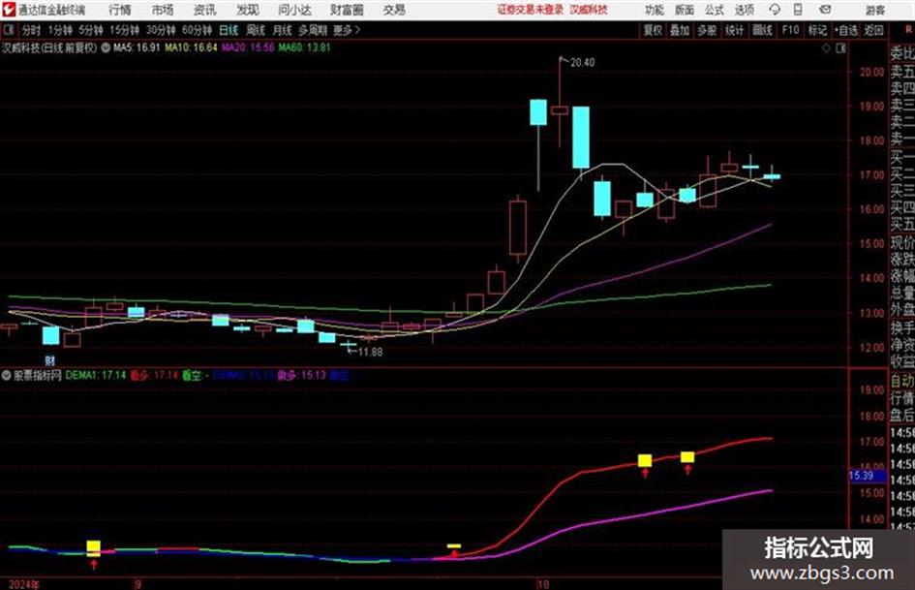915x590 pixels.
Task: Click the 汉威科技 stock name in title bar
Action: 589,10
